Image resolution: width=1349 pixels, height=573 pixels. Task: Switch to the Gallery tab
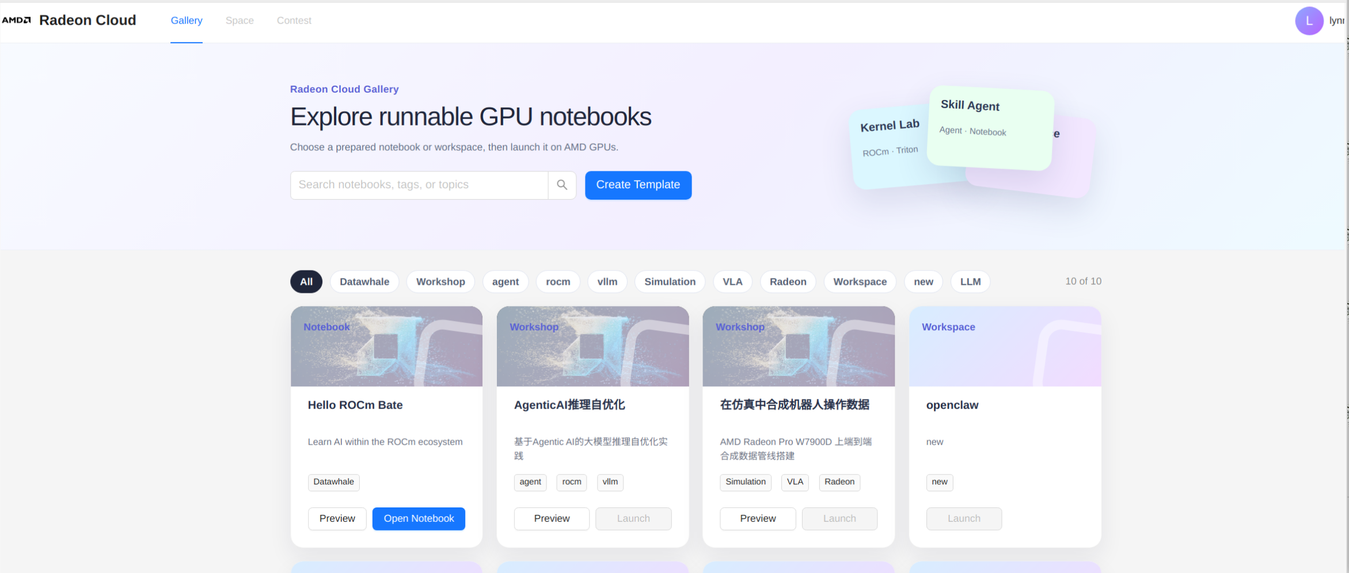coord(187,21)
